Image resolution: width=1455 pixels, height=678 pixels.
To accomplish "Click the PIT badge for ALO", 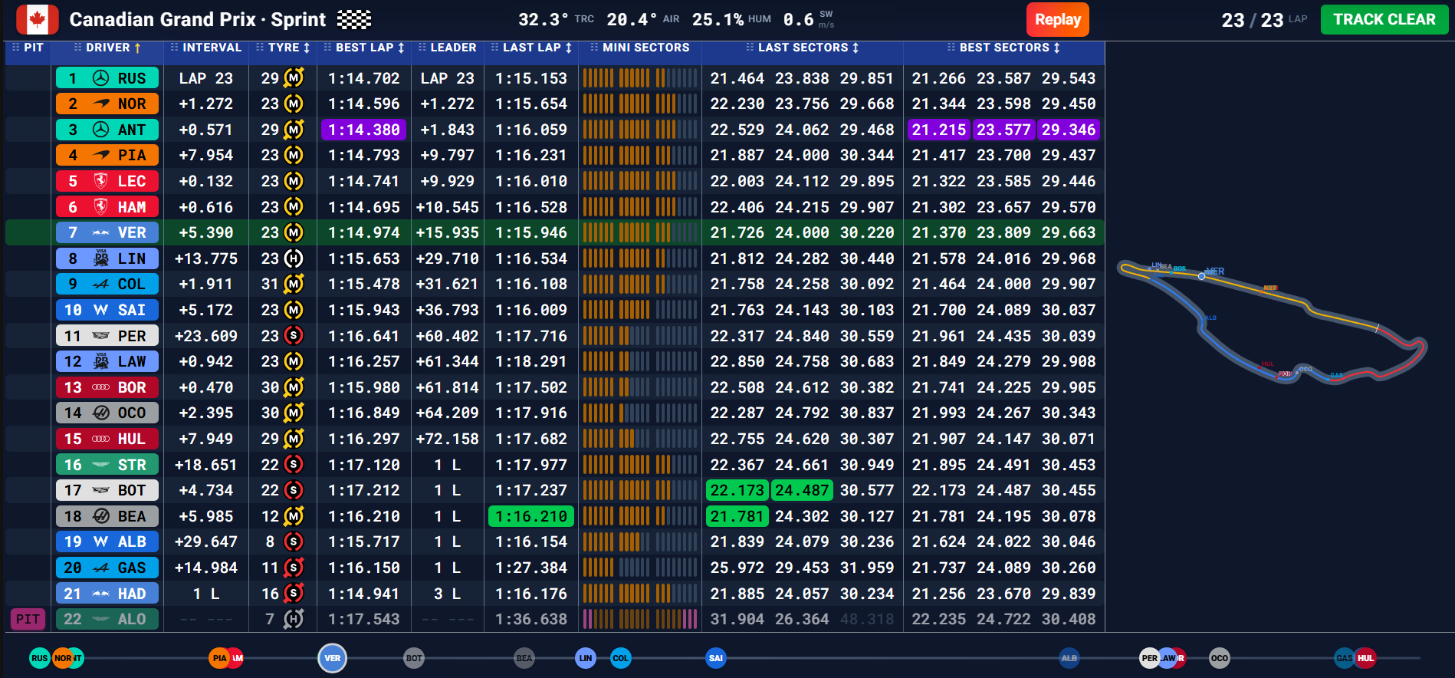I will (x=28, y=619).
